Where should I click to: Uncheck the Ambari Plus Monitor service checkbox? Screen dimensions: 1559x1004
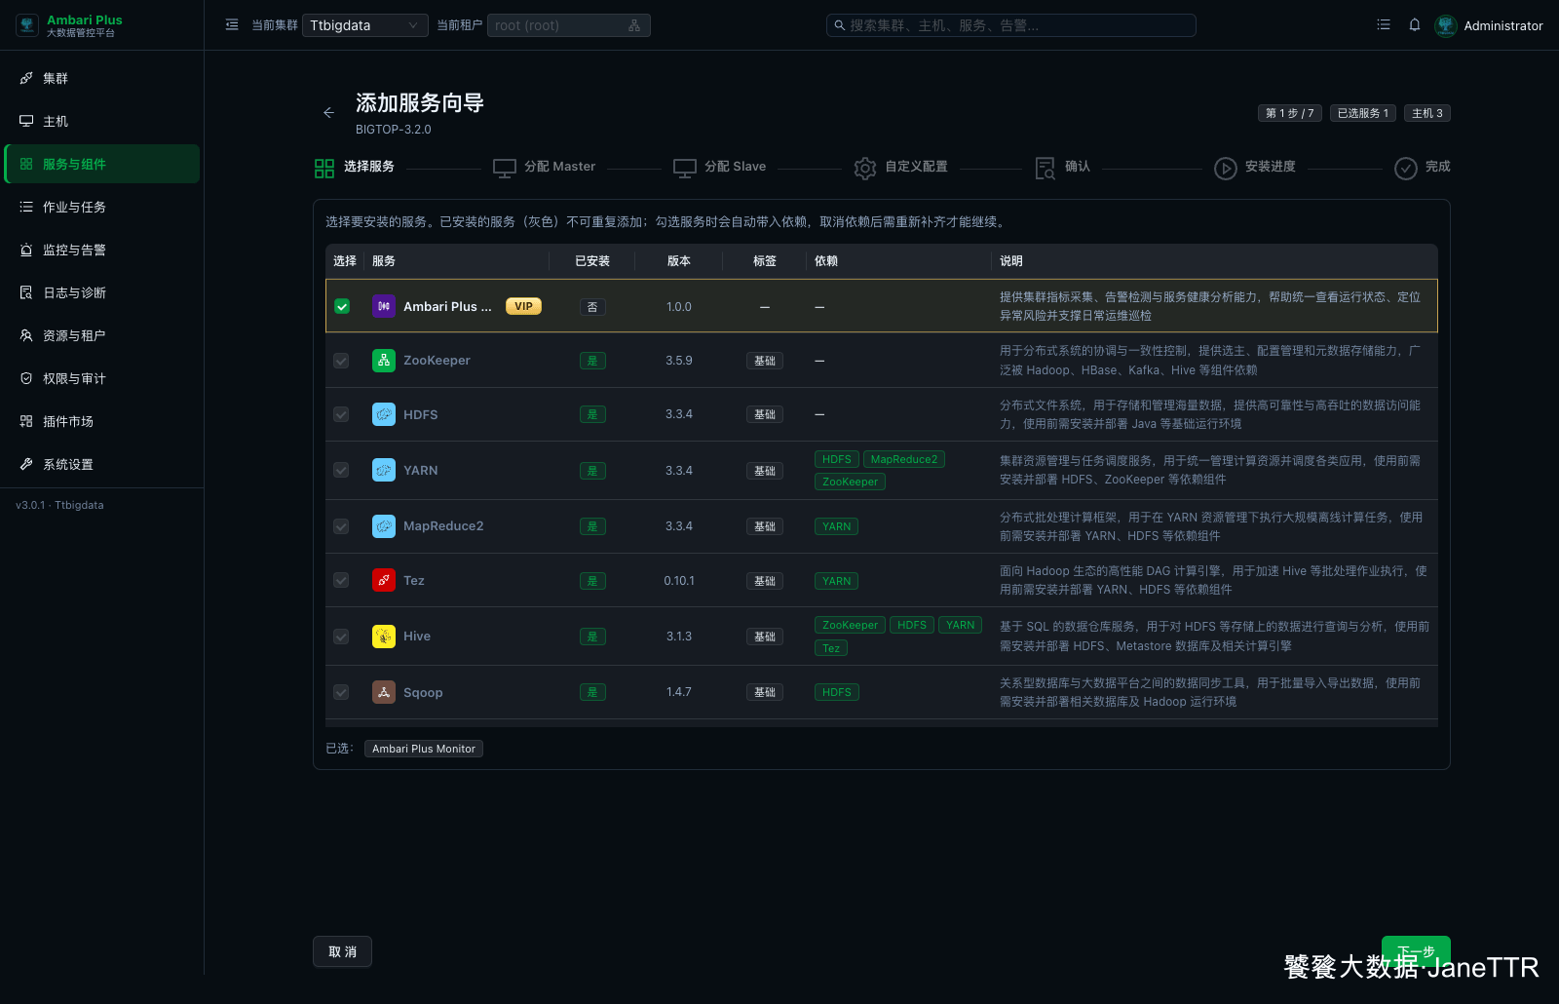coord(342,306)
